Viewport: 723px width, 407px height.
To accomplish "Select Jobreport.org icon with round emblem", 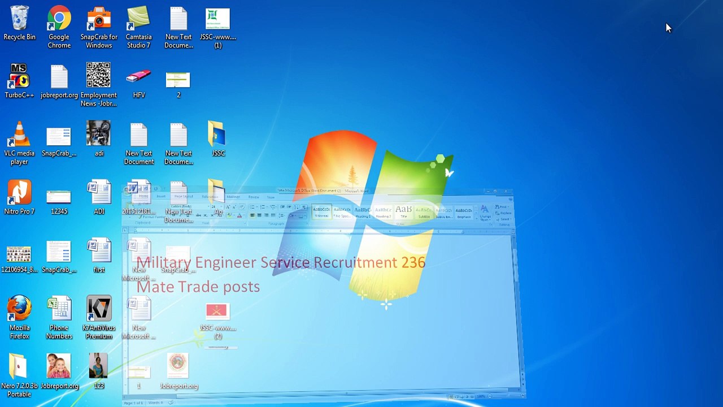I will pyautogui.click(x=178, y=371).
